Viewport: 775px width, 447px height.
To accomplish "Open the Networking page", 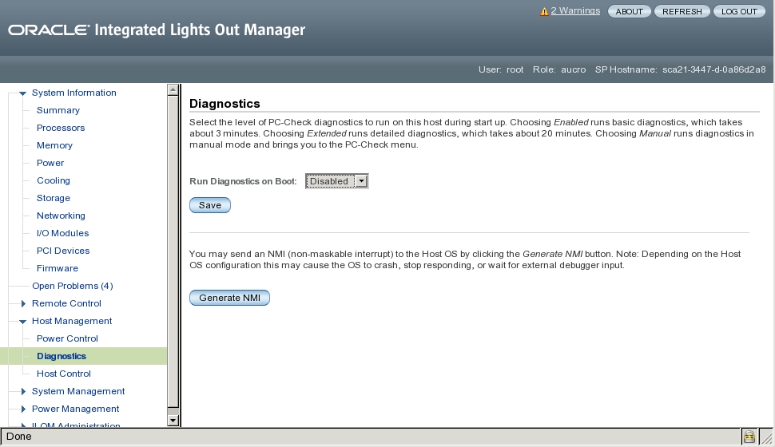I will [x=61, y=216].
